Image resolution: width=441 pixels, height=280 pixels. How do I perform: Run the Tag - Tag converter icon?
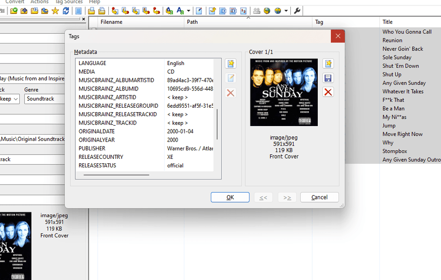click(157, 10)
